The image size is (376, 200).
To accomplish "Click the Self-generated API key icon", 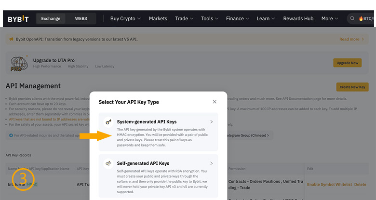I will click(108, 163).
